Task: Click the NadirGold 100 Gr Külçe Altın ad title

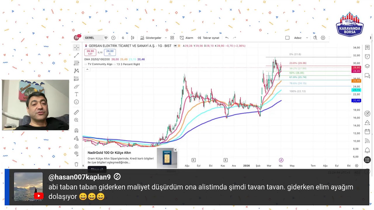Action: [109, 153]
